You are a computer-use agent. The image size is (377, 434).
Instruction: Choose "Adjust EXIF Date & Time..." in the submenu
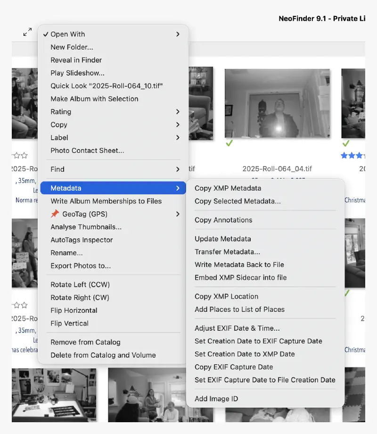[234, 328]
